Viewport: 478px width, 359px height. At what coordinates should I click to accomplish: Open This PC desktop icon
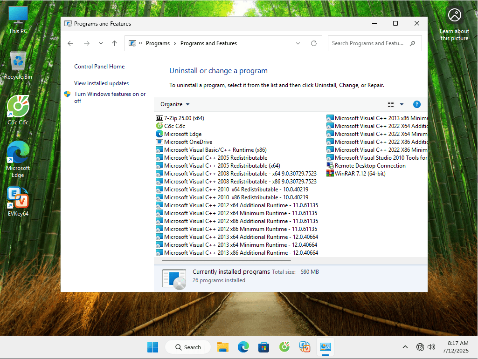click(18, 20)
